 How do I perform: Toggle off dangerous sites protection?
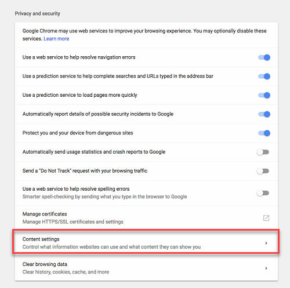[x=264, y=133]
